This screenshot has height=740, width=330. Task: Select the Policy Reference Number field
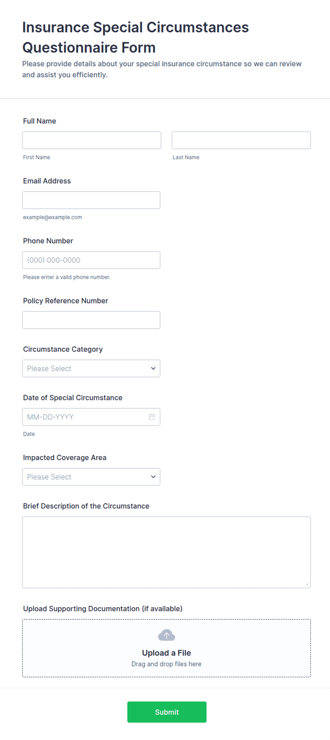(x=91, y=320)
